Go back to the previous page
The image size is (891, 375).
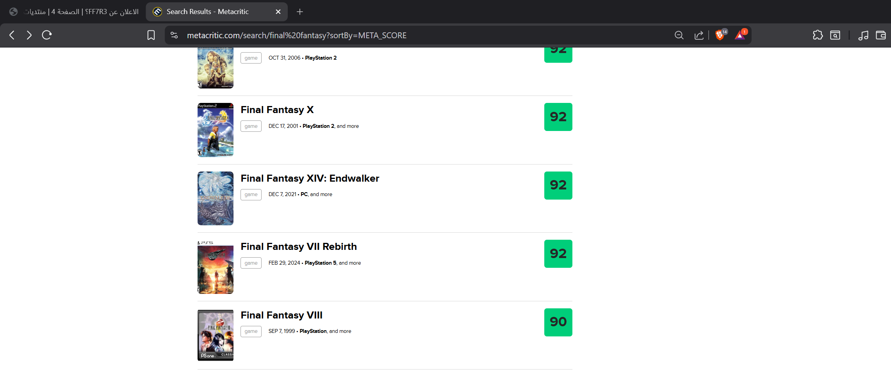pyautogui.click(x=12, y=35)
